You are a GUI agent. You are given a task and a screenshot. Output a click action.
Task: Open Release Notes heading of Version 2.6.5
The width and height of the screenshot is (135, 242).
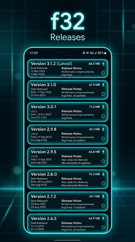point(71,223)
